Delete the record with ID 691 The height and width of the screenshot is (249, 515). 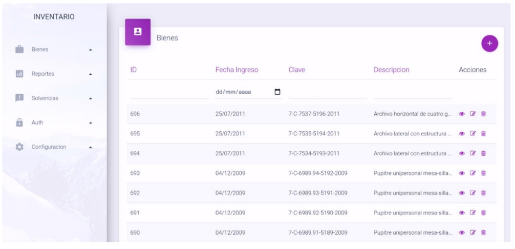click(483, 213)
